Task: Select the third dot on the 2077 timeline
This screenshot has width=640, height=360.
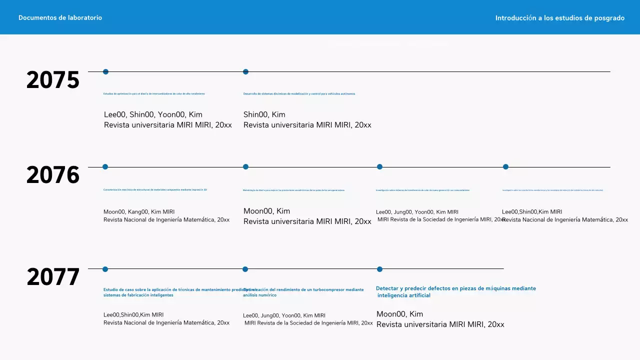Action: coord(379,269)
